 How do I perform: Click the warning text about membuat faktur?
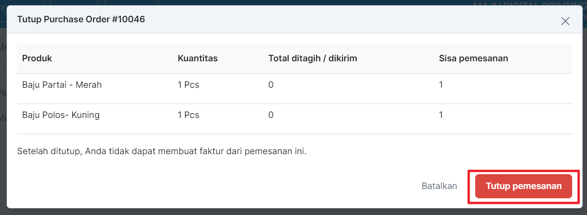pos(161,151)
